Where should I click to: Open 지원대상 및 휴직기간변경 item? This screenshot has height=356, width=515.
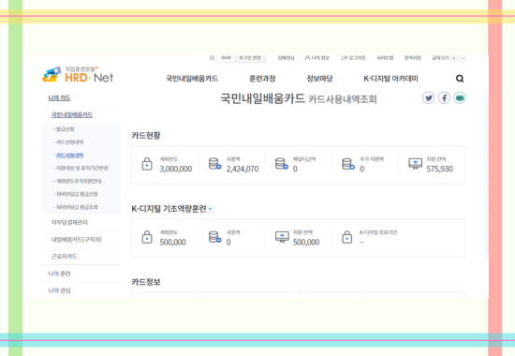pyautogui.click(x=81, y=168)
